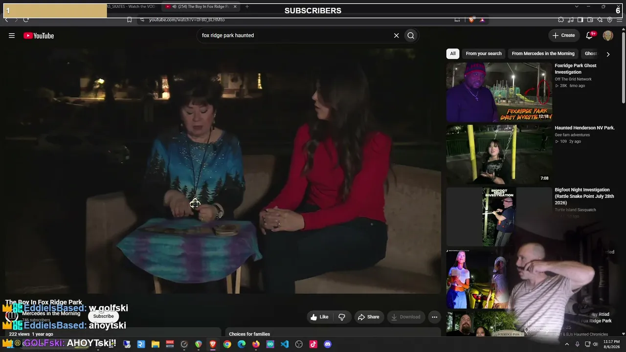The height and width of the screenshot is (352, 626).
Task: Open Brave Rewards triangle icon
Action: pos(482,20)
